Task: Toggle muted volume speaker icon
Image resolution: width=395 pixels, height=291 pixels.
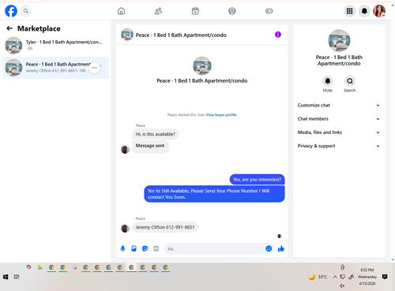Action: tap(342, 285)
